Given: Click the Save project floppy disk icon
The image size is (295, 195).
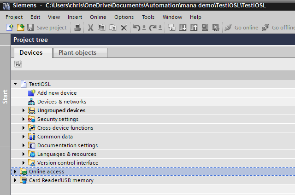Looking at the screenshot, I should [30, 28].
